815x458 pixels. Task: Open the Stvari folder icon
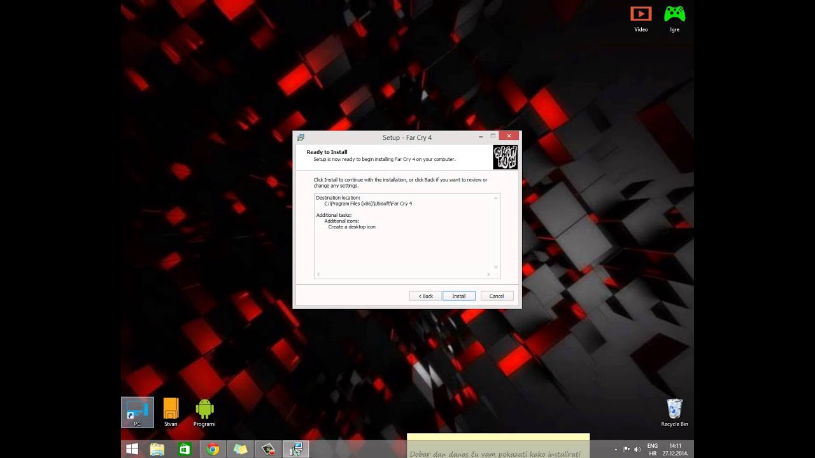click(171, 412)
